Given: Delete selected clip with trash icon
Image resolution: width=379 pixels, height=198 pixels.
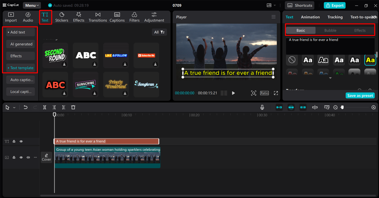Looking at the screenshot, I should [x=73, y=107].
